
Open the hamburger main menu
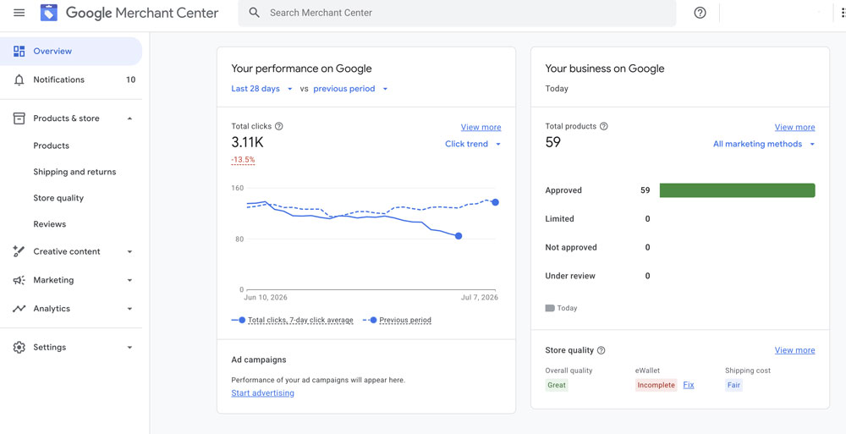(x=19, y=13)
